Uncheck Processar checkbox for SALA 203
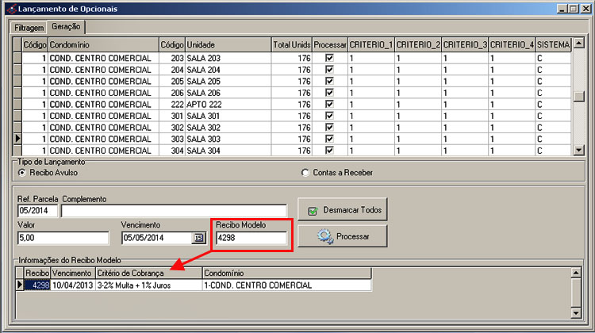Viewport: 595px width, 333px height. coord(330,59)
